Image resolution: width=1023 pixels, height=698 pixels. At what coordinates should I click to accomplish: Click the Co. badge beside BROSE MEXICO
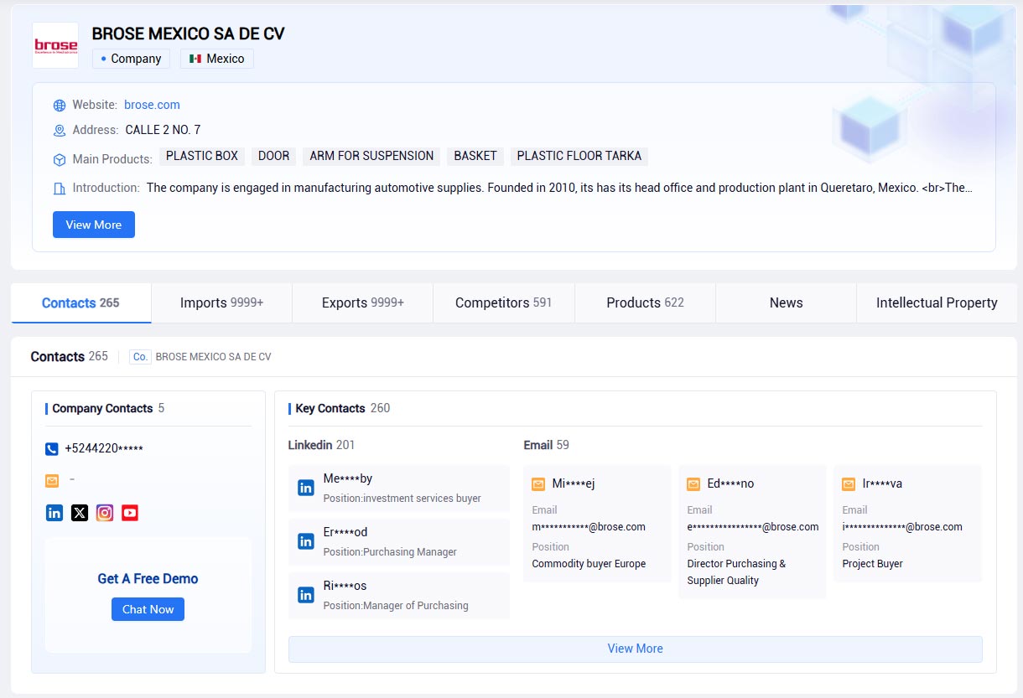(140, 357)
